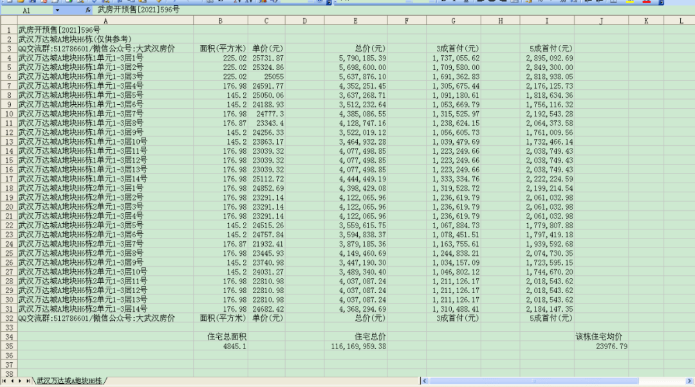The height and width of the screenshot is (387, 695).
Task: Click down payment 1,709,580.00
Action: click(x=456, y=67)
